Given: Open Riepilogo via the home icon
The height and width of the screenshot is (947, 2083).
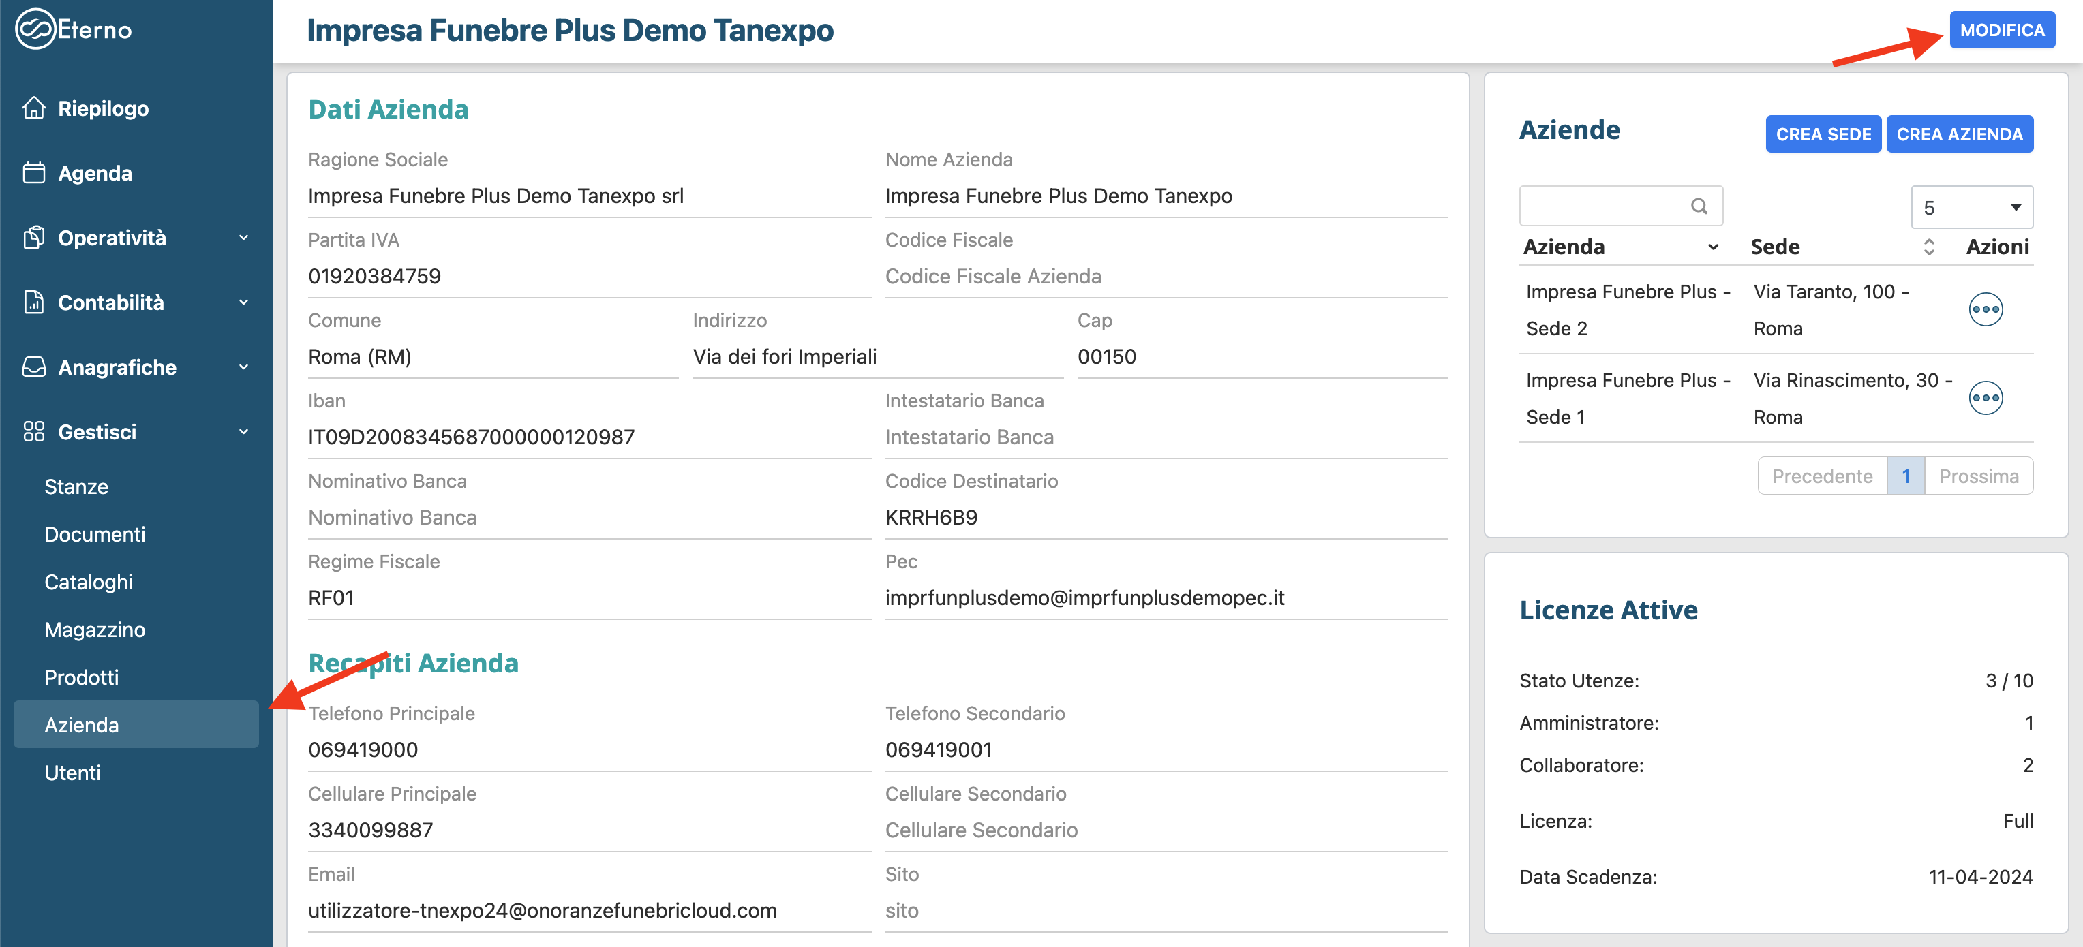Looking at the screenshot, I should [34, 108].
